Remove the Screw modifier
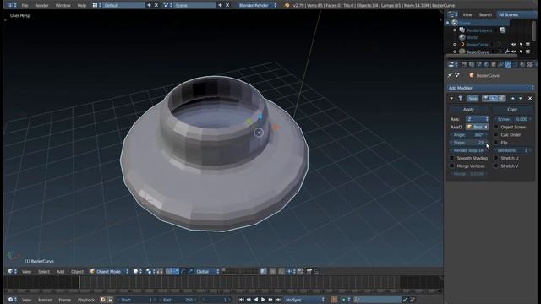 (x=530, y=99)
